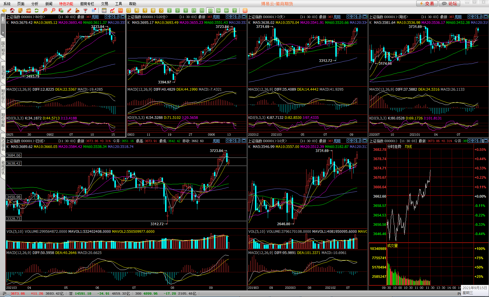Screen dimensions: 489x297
Task: Open the 特色功能 menu
Action: [x=66, y=4]
